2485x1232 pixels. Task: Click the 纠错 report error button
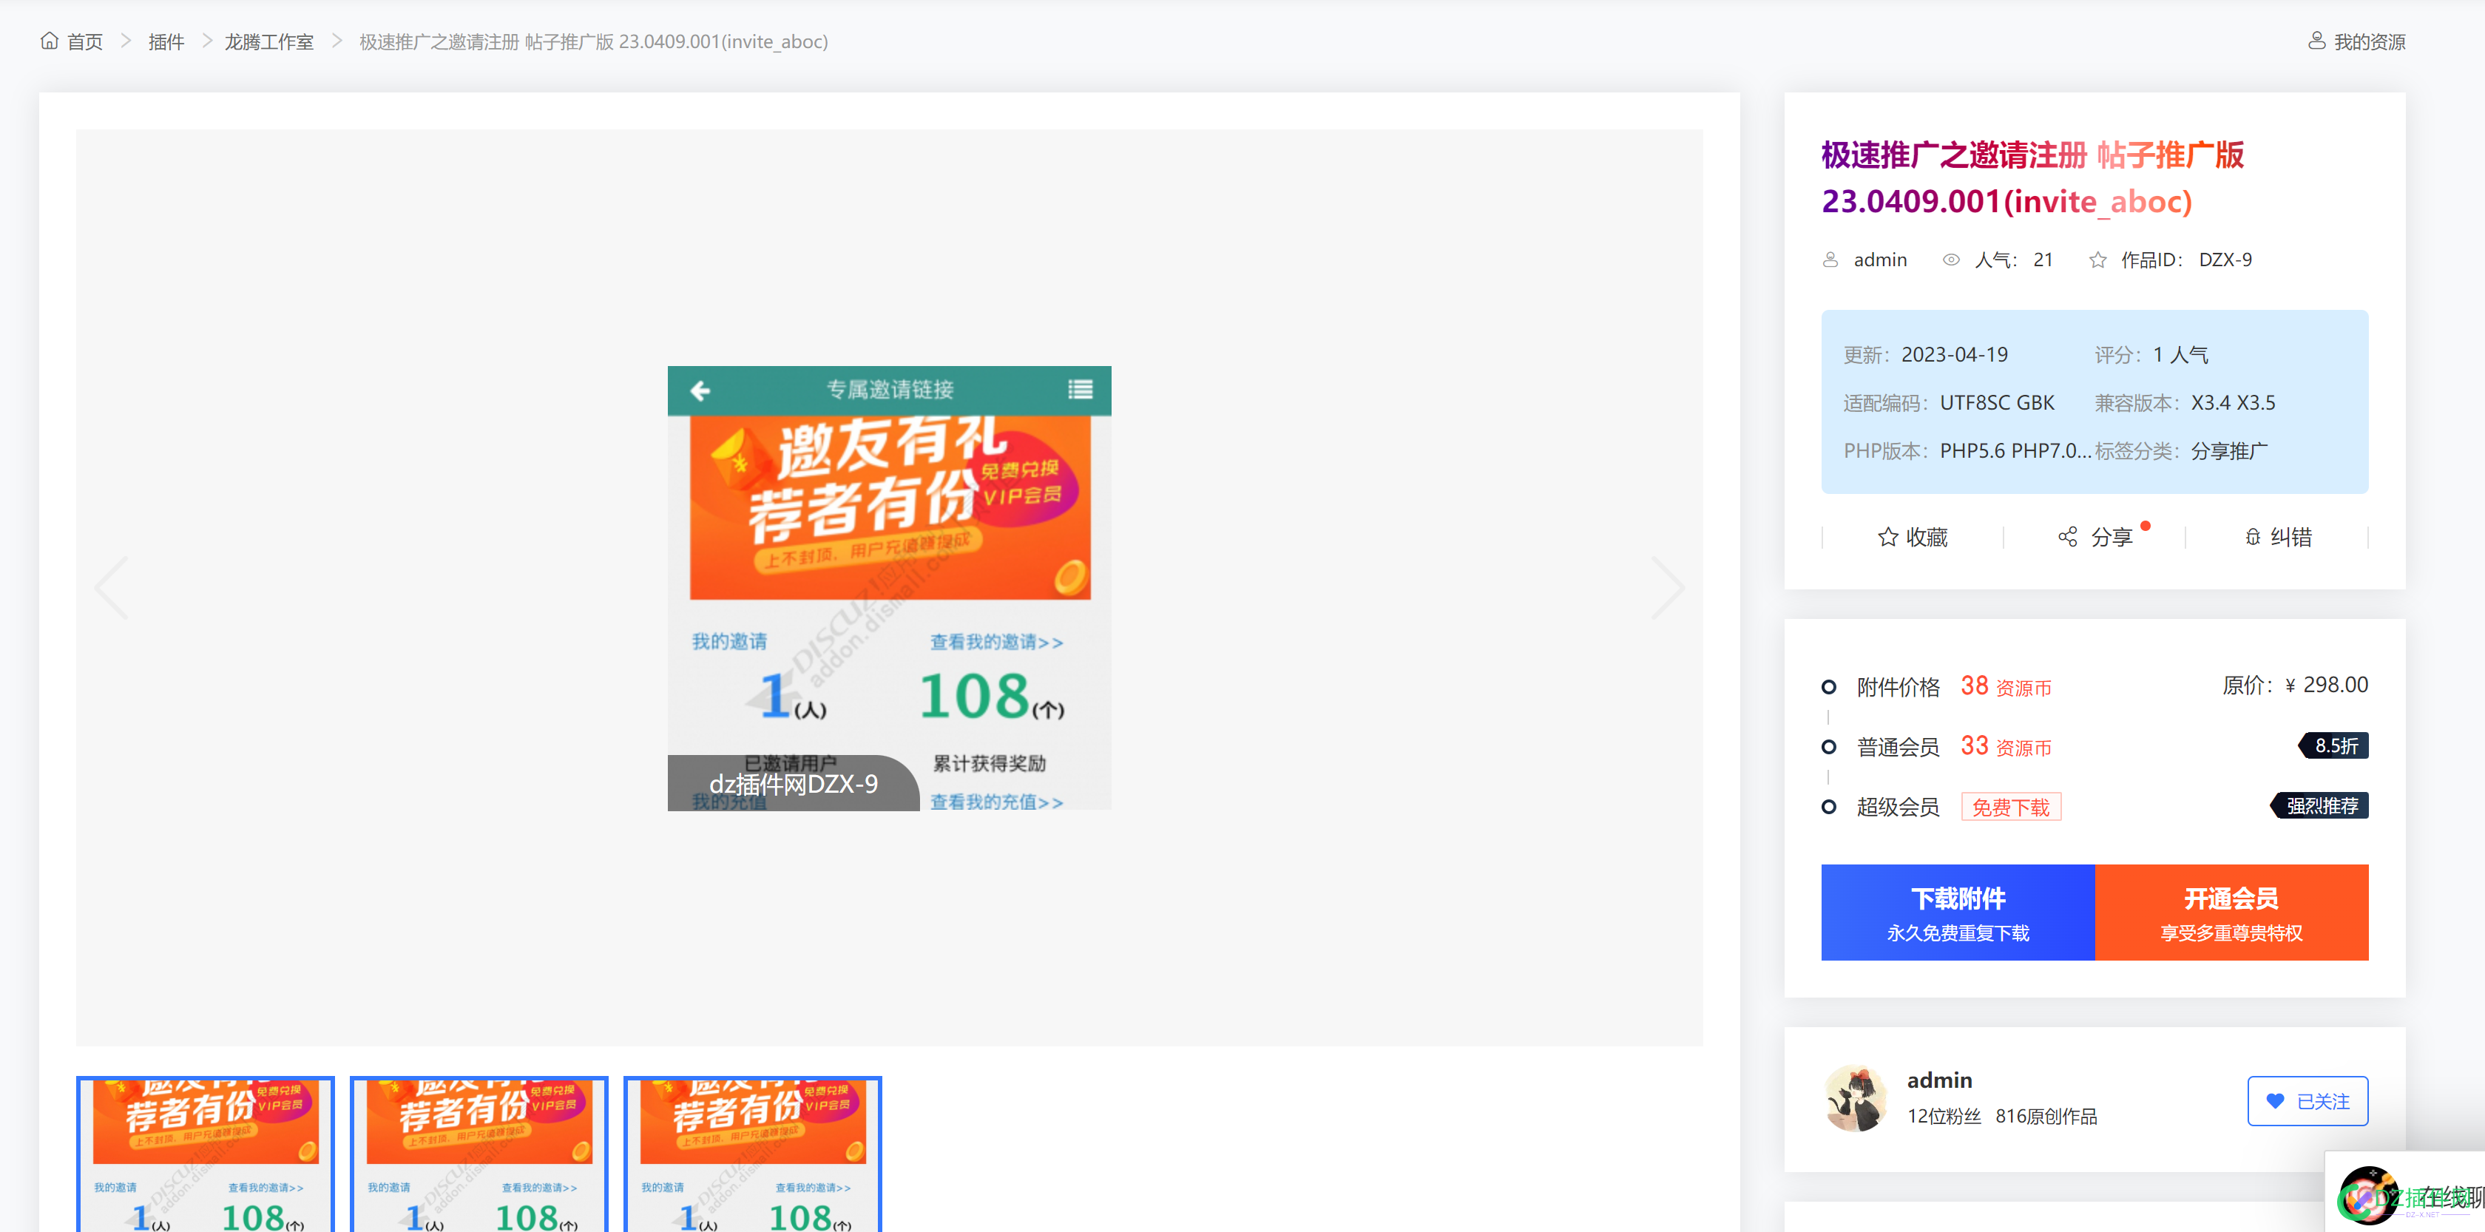pyautogui.click(x=2278, y=536)
